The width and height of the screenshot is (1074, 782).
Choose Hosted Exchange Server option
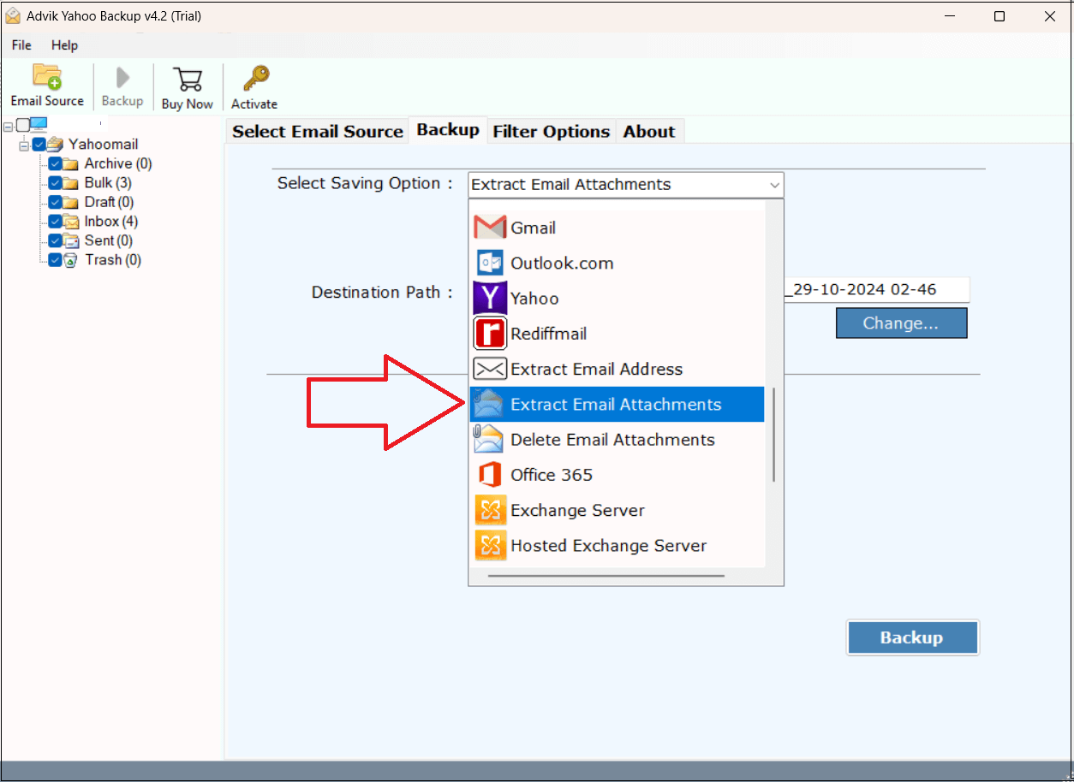pyautogui.click(x=617, y=545)
